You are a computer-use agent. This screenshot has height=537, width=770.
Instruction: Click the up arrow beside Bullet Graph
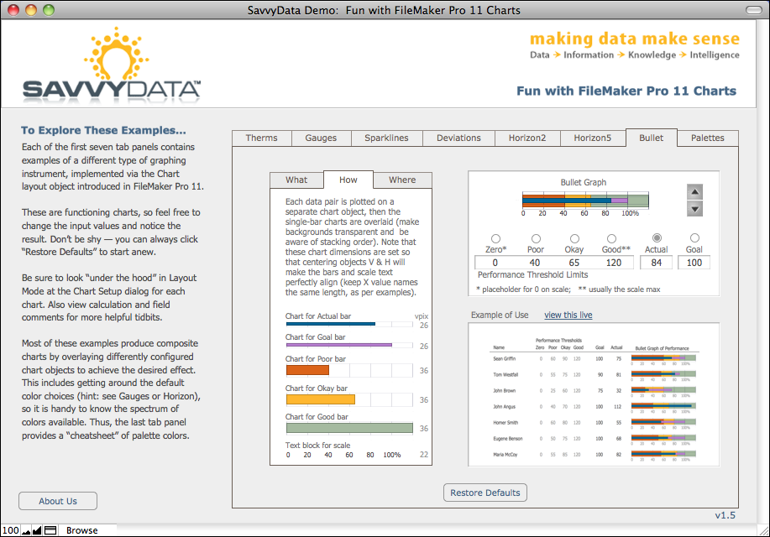tap(694, 191)
